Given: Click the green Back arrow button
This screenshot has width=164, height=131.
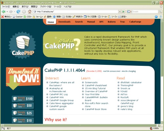Looking at the screenshot, I should [x=3, y=11].
